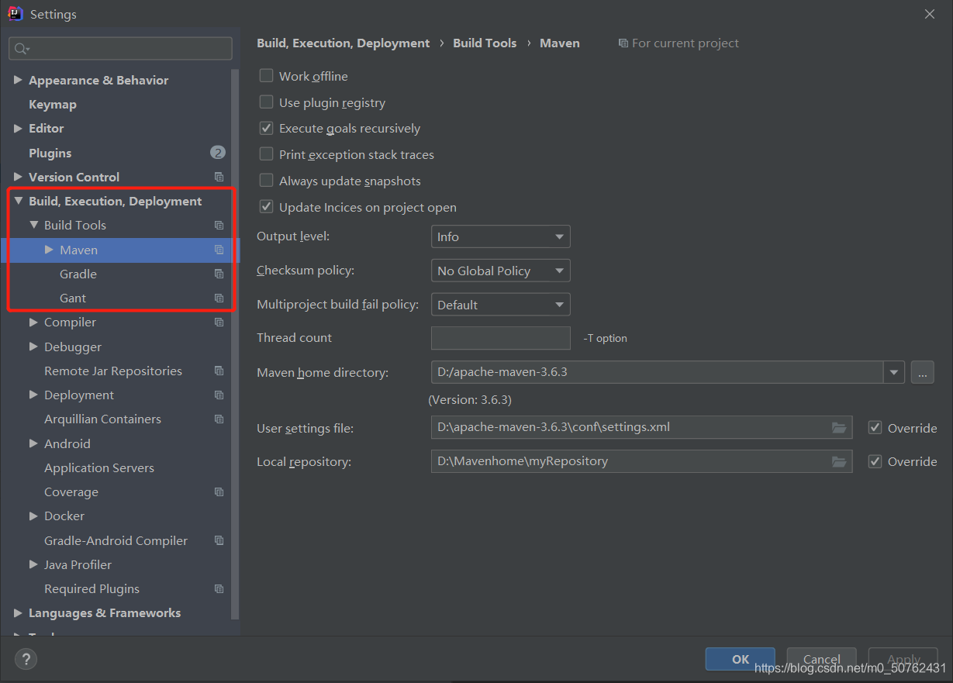Select Plugins in settings tree

click(x=50, y=153)
